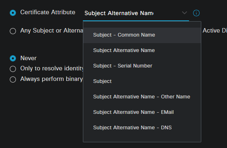Image resolution: width=227 pixels, height=148 pixels.
Task: Click the Only to resolve identity label text
Action: tap(52, 69)
